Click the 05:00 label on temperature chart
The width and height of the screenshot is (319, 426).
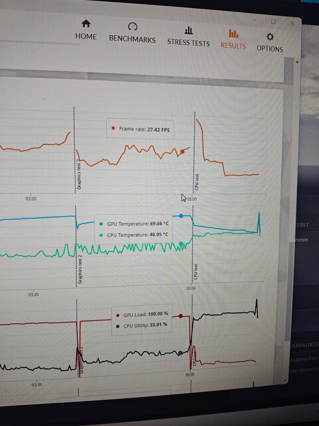[x=191, y=288]
